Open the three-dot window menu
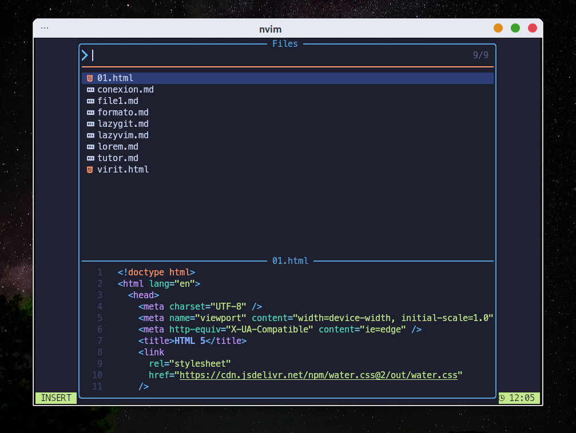Screen dimensions: 576x433 [45, 28]
